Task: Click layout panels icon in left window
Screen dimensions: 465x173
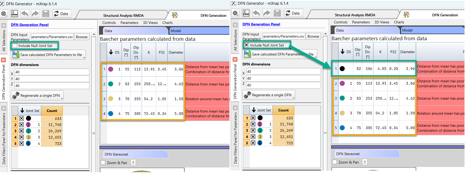Action: click(14, 13)
